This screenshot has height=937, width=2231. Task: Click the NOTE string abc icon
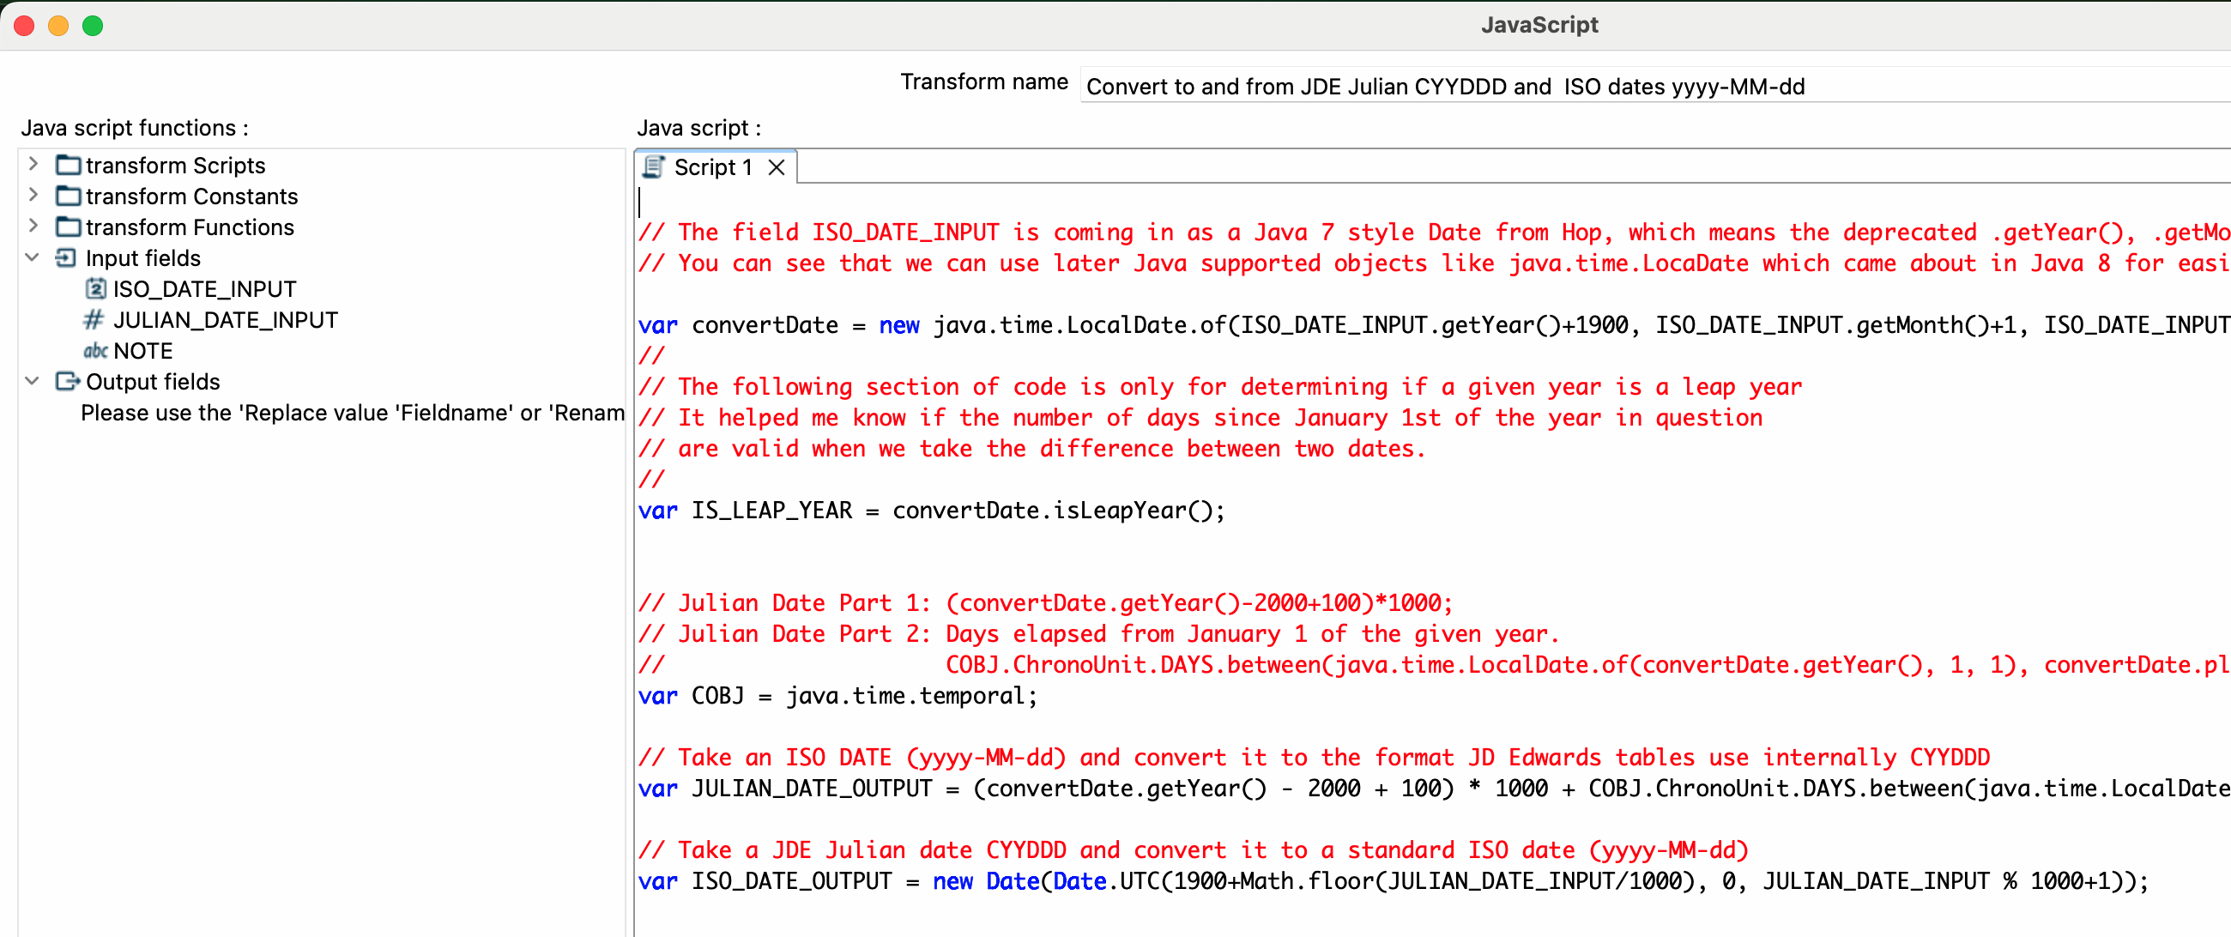point(95,351)
